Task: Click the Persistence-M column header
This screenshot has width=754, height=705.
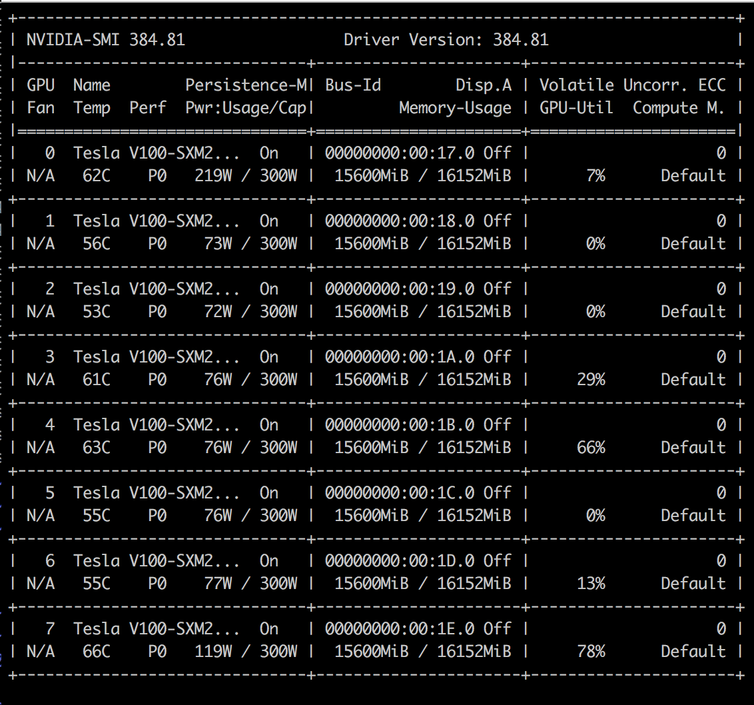Action: tap(246, 85)
